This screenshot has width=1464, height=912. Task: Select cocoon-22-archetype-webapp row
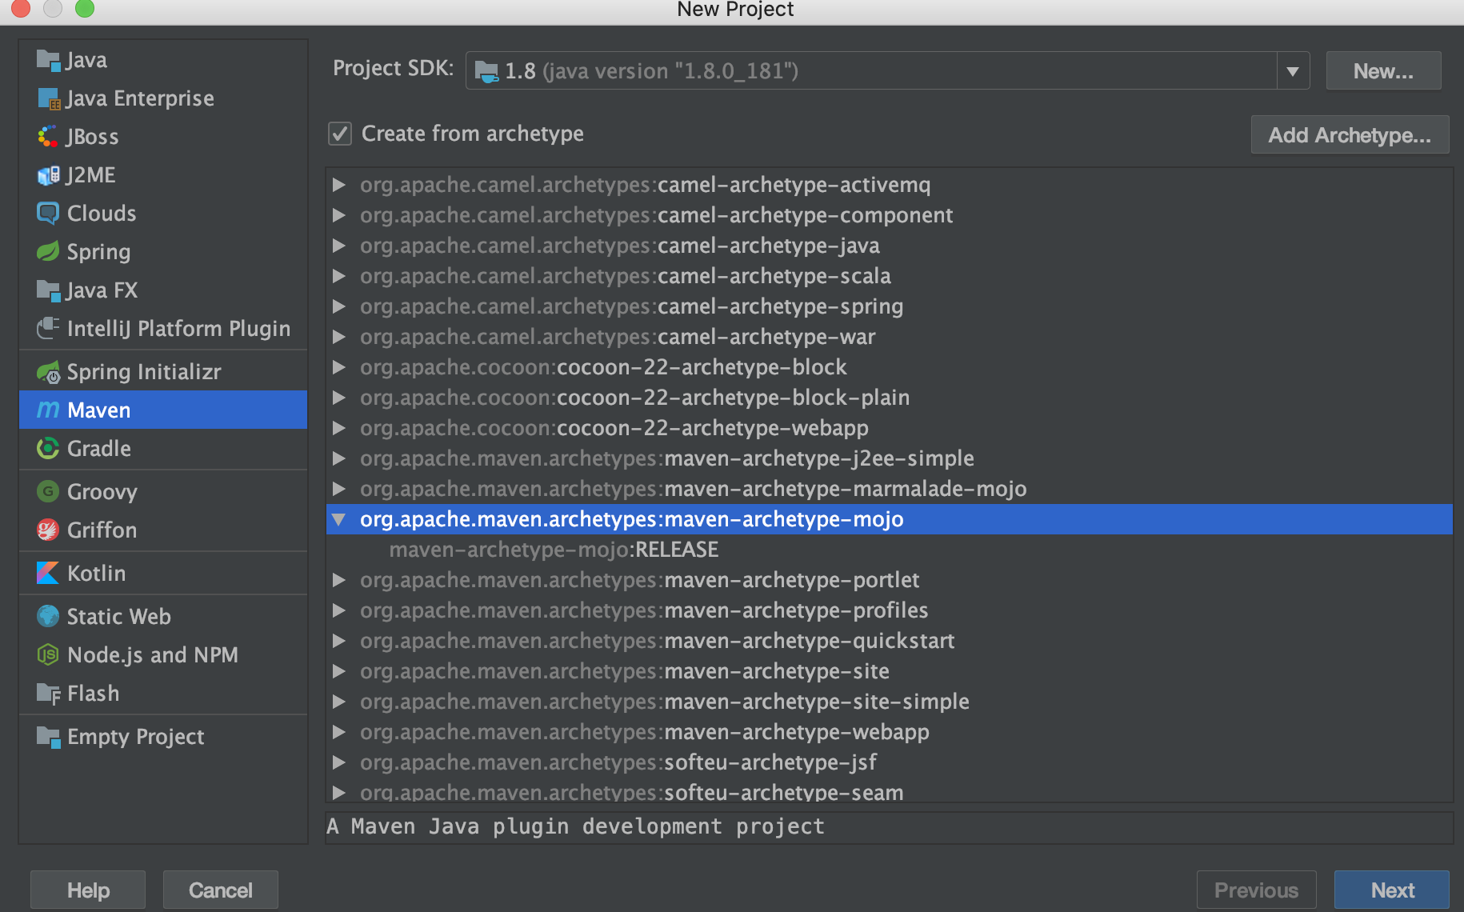coord(890,428)
